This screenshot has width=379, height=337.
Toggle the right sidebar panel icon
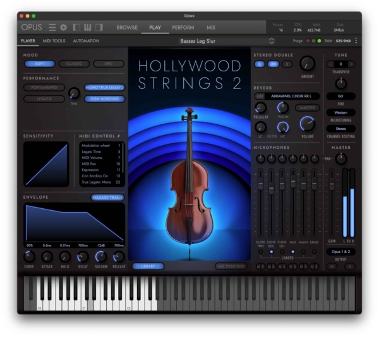[x=99, y=28]
